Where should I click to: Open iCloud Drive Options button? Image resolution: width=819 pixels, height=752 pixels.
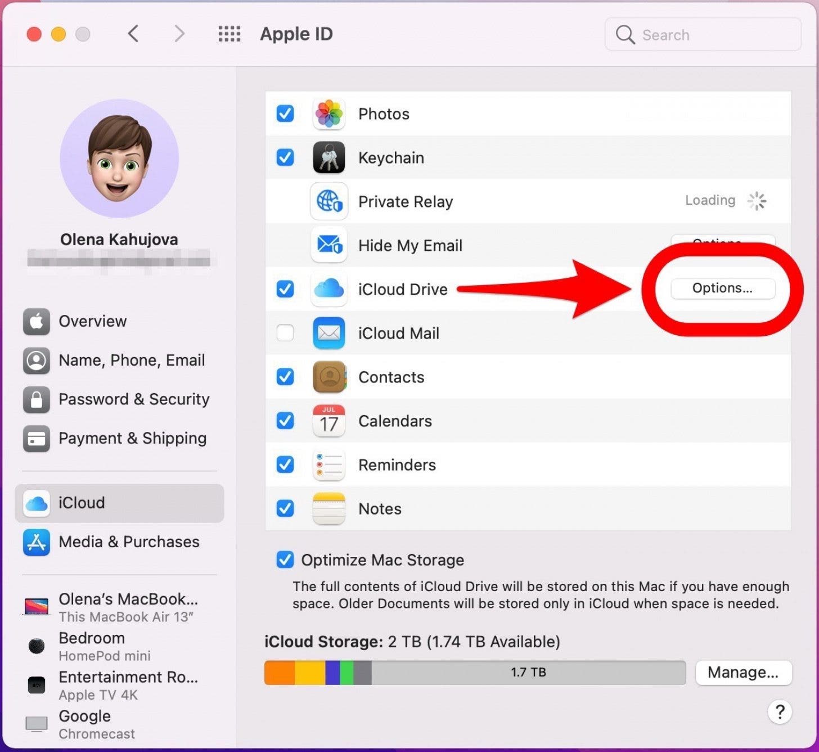(722, 289)
